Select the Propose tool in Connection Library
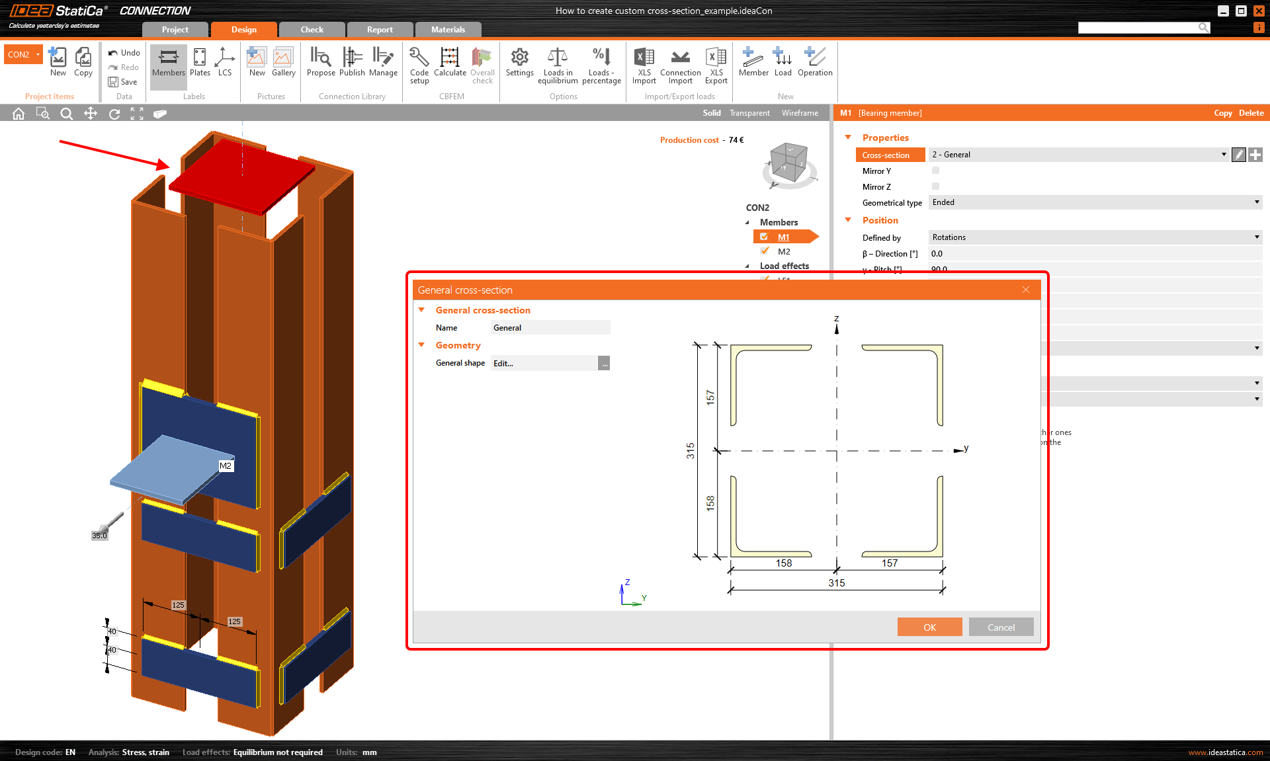Screen dimensions: 1270x761 320,64
